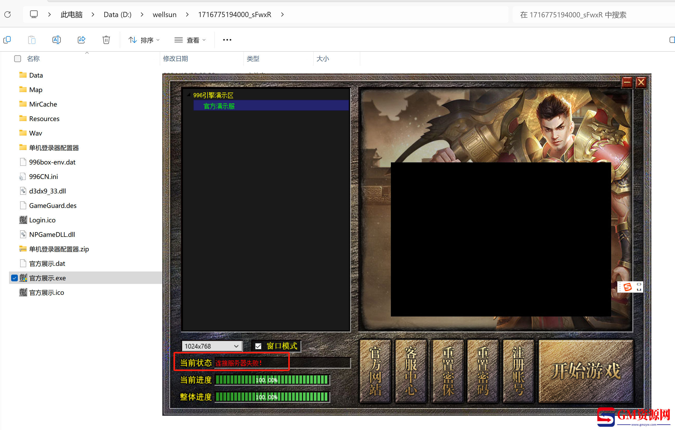Image resolution: width=675 pixels, height=430 pixels.
Task: Click the Copy icon in toolbar
Action: (7, 40)
